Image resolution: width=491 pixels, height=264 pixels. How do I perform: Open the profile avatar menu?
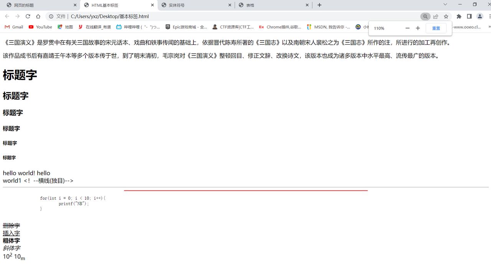(x=479, y=16)
